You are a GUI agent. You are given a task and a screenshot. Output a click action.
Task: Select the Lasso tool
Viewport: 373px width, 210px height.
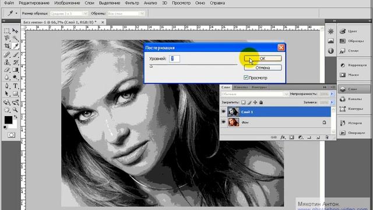coord(7,38)
